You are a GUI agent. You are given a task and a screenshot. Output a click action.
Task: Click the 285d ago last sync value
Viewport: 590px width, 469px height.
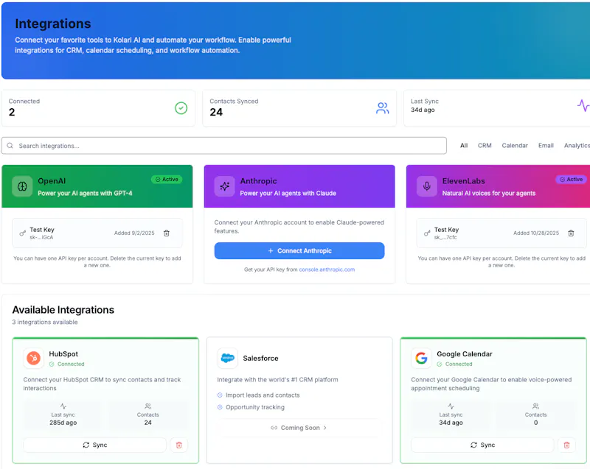point(63,423)
